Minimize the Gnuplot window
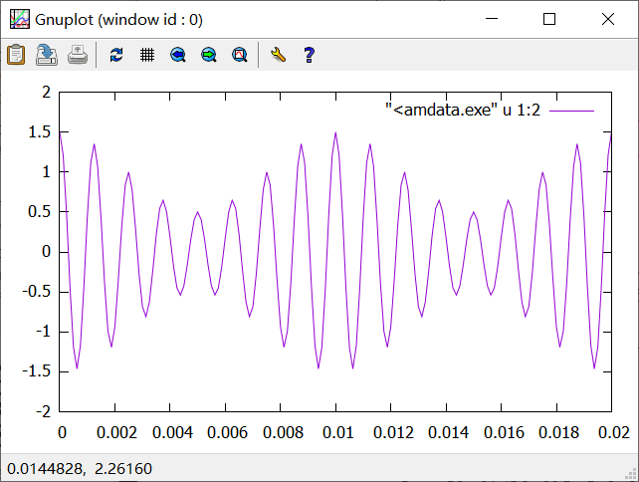Viewport: 639px width, 482px height. [x=492, y=19]
